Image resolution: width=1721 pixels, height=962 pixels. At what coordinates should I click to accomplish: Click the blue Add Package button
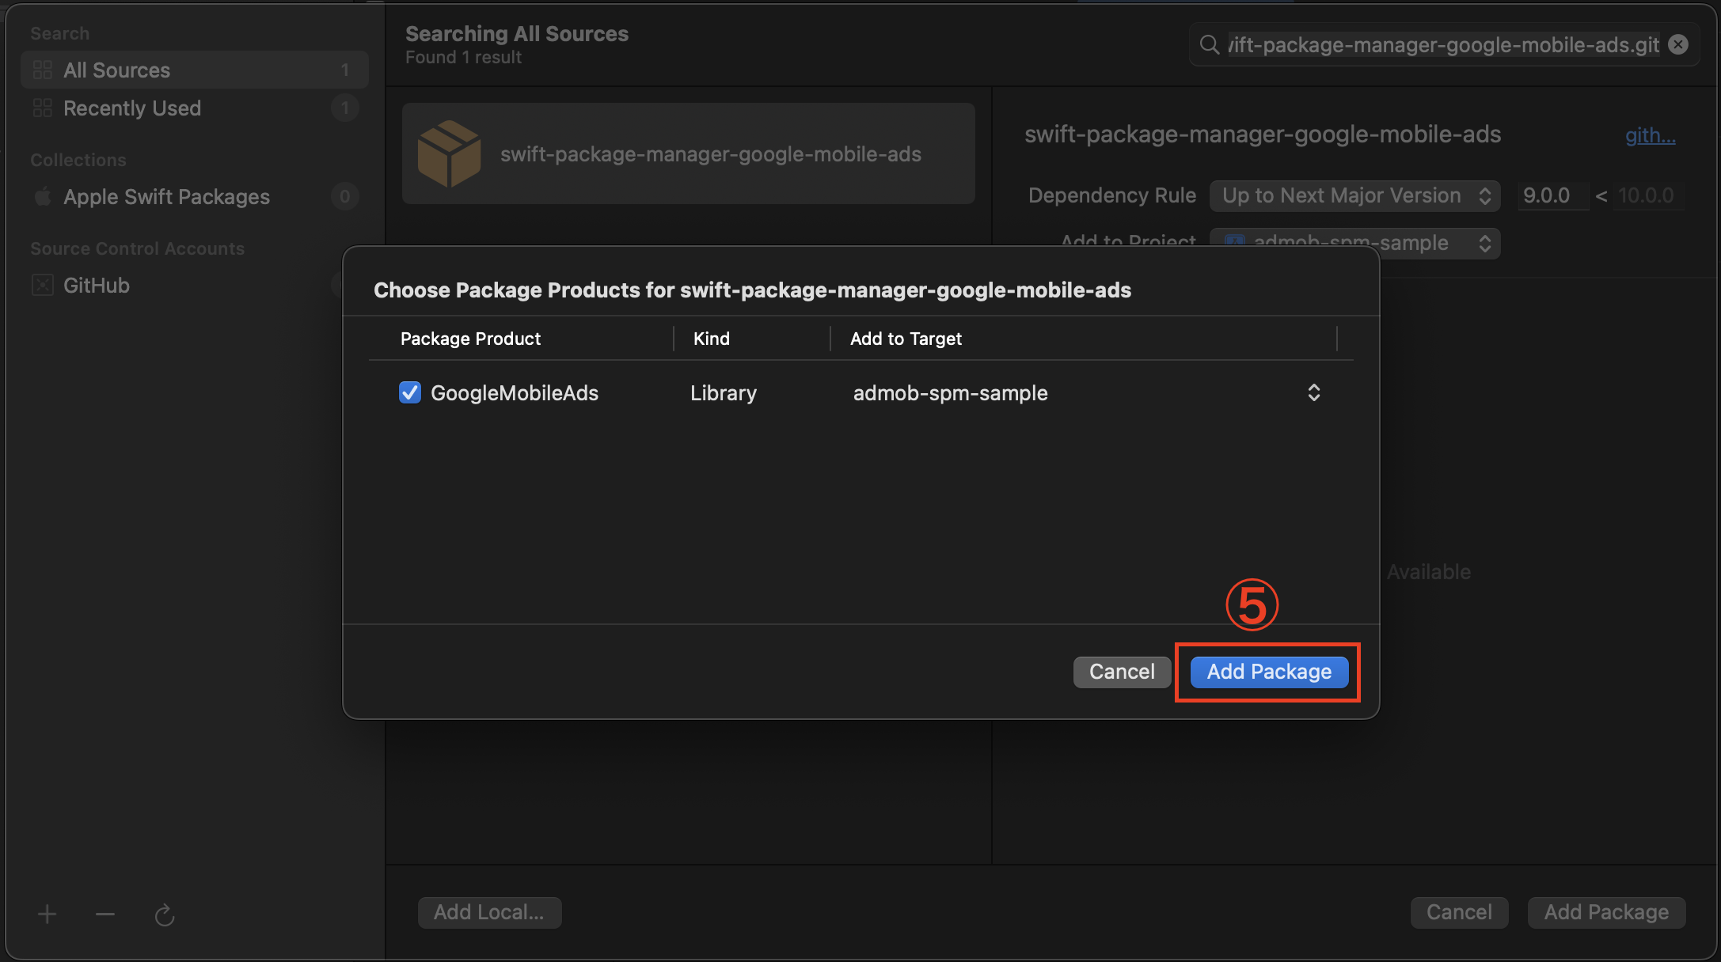point(1269,672)
